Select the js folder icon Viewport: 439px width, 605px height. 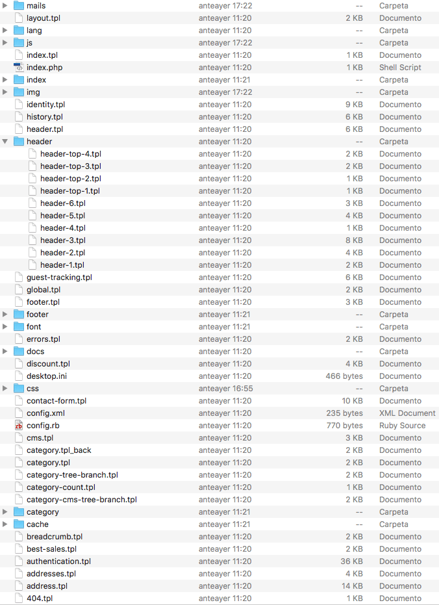click(x=18, y=43)
